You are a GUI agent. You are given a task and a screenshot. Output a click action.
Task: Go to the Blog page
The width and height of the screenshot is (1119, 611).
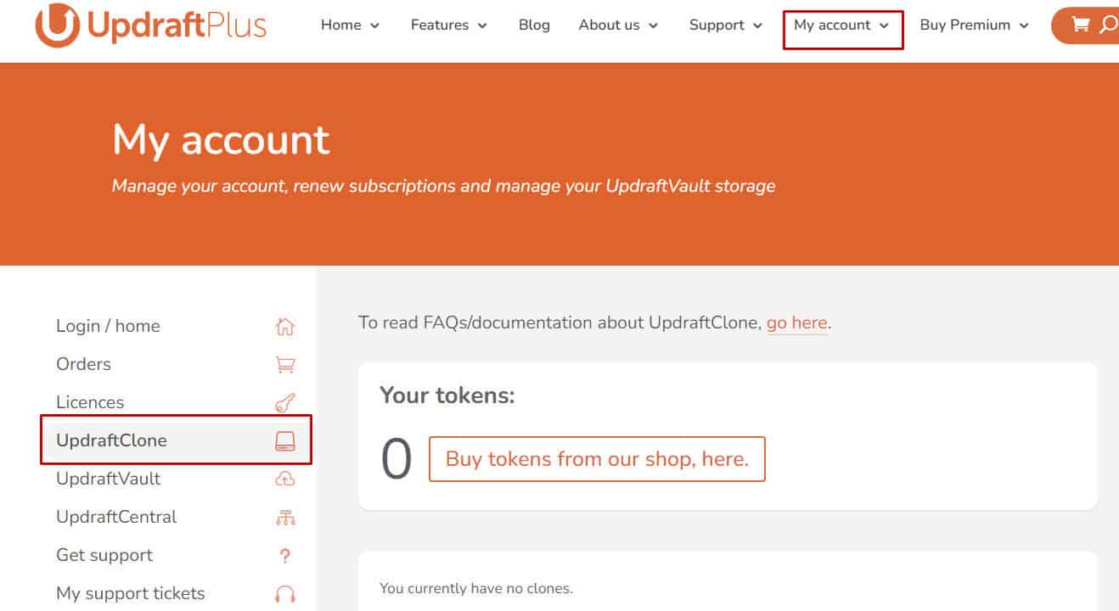coord(534,25)
